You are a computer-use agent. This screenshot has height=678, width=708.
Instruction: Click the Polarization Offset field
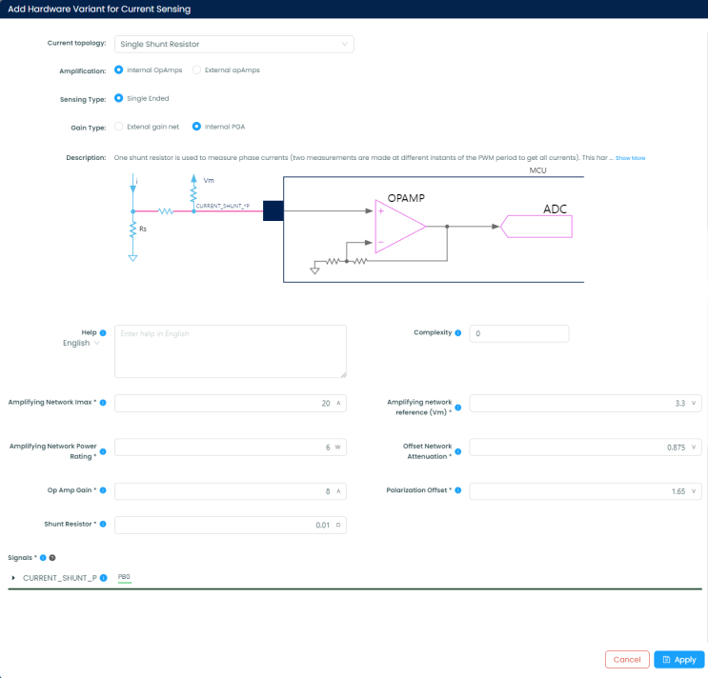click(x=585, y=491)
